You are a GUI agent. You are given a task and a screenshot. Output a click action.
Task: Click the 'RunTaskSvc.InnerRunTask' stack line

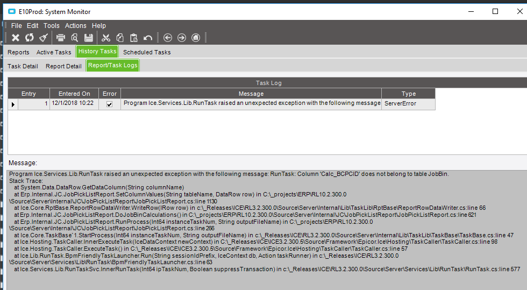point(267,269)
